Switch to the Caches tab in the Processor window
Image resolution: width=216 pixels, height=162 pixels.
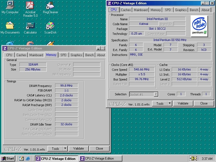click(x=126, y=10)
